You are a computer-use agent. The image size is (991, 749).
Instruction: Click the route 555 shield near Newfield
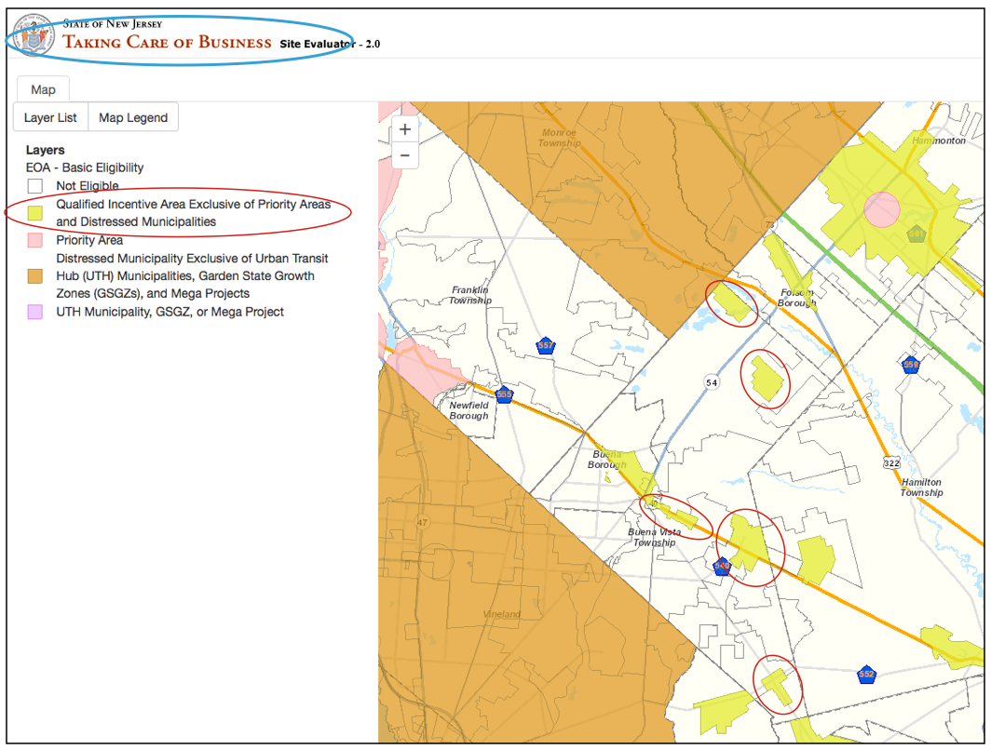504,395
